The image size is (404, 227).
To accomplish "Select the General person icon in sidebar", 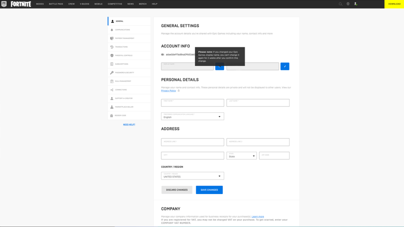I will (113, 21).
